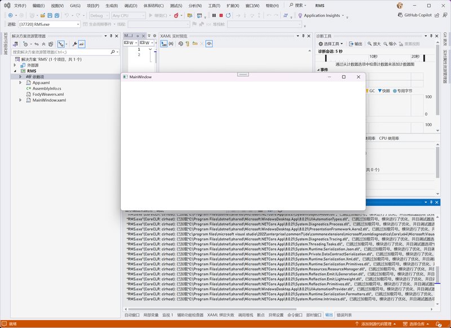Click Add to Source Control (添加到源代码管理)
451x328 pixels.
tap(383, 324)
